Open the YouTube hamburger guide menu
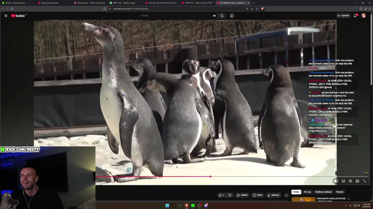 (6, 16)
